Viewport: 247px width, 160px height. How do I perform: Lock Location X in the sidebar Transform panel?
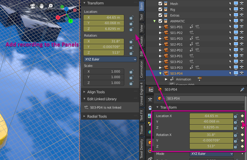(132, 17)
